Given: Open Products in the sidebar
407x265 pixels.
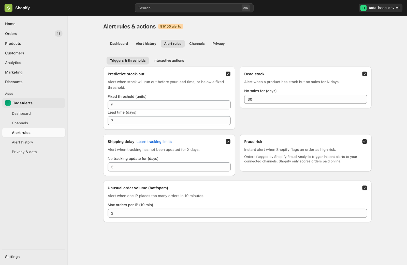Looking at the screenshot, I should point(34,43).
